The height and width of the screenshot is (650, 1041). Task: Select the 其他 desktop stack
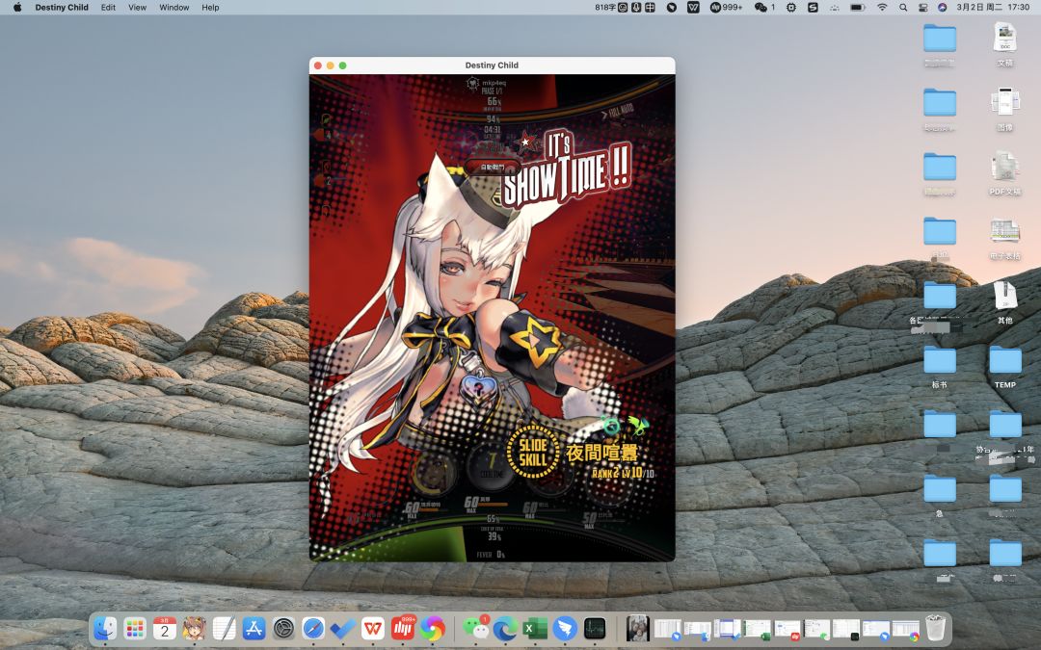pyautogui.click(x=1005, y=301)
